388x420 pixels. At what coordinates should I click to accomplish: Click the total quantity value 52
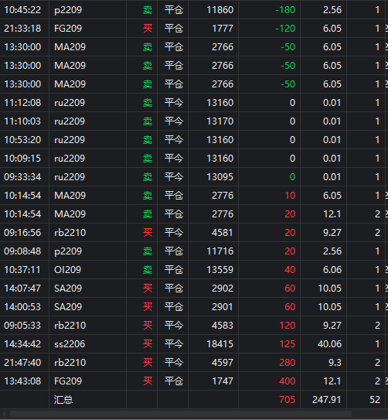(x=375, y=400)
